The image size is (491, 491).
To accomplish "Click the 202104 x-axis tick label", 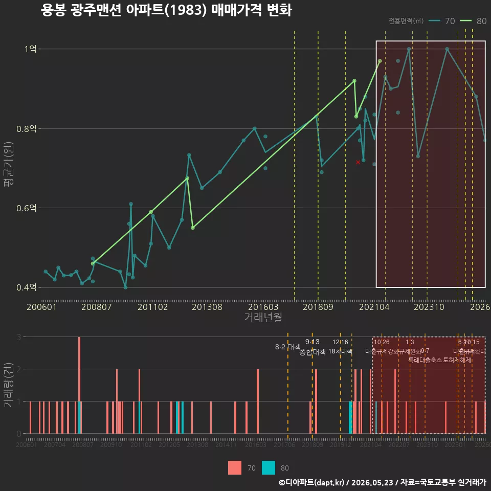I will tap(374, 307).
